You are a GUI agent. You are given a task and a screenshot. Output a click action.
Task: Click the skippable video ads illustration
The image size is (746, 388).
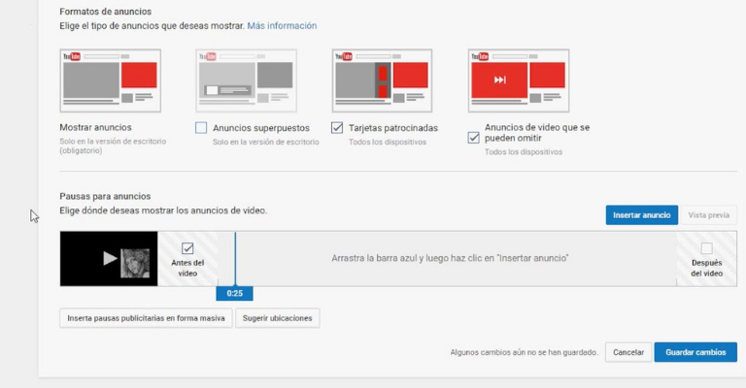tap(519, 81)
